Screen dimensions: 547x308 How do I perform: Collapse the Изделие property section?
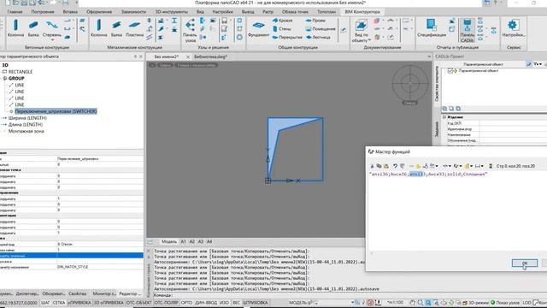pos(444,117)
